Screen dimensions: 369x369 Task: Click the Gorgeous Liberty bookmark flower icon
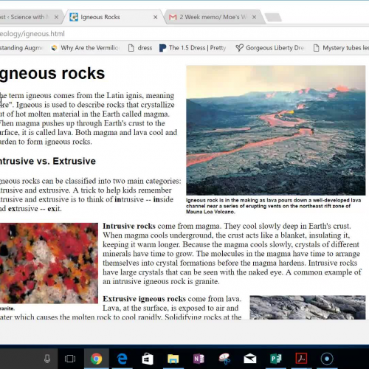[239, 48]
